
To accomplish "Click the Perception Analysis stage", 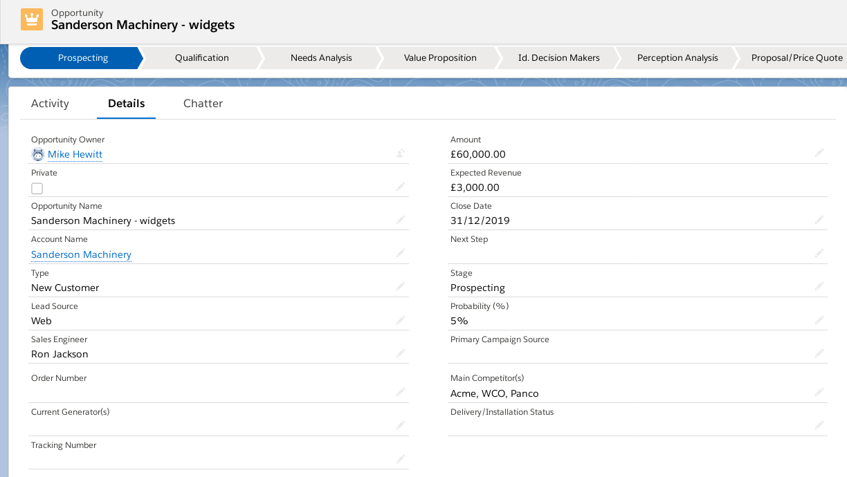I will pyautogui.click(x=677, y=58).
